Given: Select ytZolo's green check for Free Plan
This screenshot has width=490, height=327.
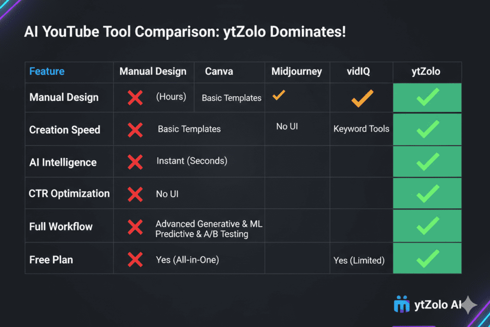Looking at the screenshot, I should pyautogui.click(x=427, y=259).
